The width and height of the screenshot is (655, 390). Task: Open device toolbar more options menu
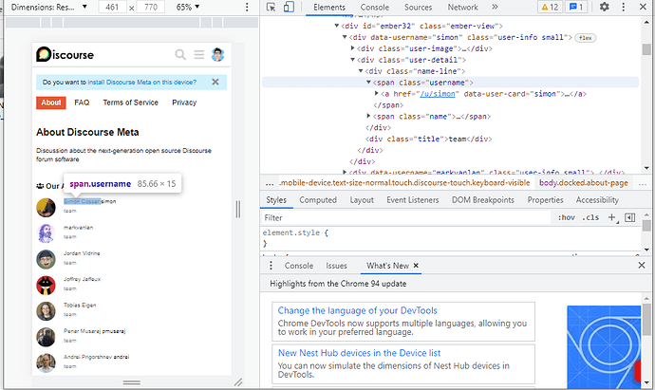click(247, 7)
